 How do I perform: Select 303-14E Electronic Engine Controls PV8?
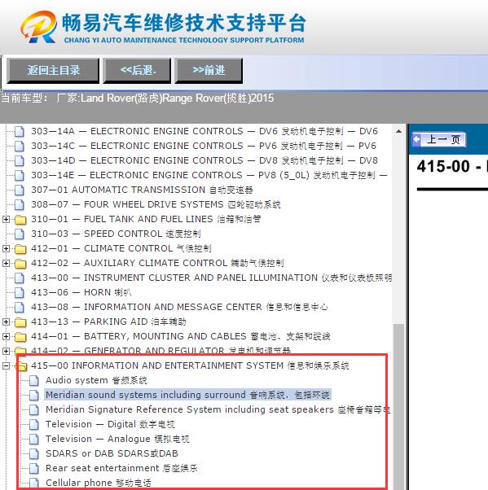pos(209,175)
